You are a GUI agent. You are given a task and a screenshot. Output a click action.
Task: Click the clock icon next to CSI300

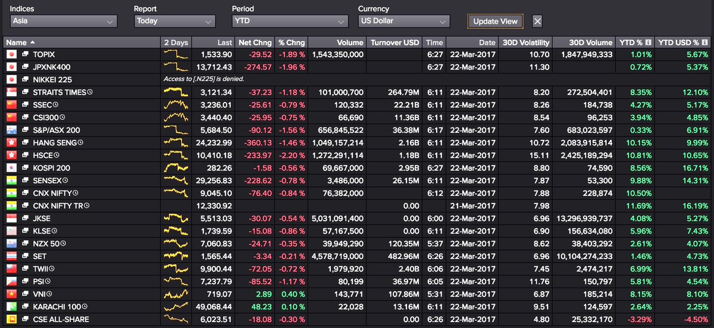(62, 117)
